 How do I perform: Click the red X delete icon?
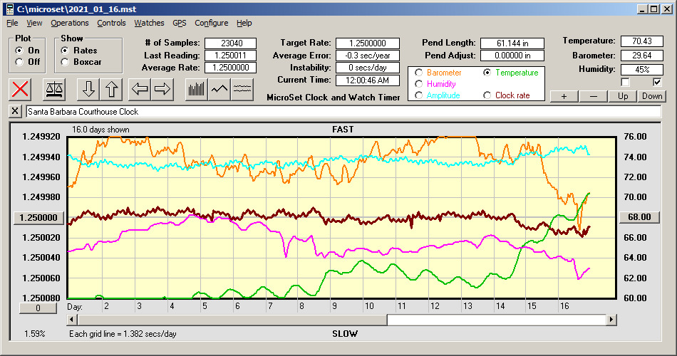coord(21,89)
